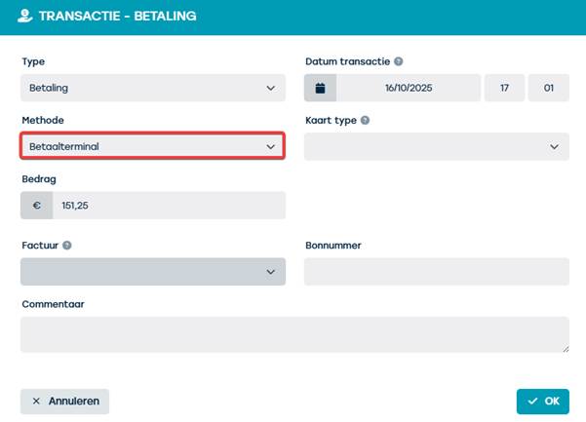Click the date field showing 16/10/2025
586x422 pixels.
click(x=408, y=88)
